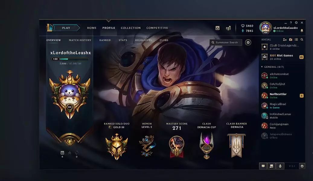Open the bug report gear at bottom right
The image size is (313, 181).
[x=302, y=166]
